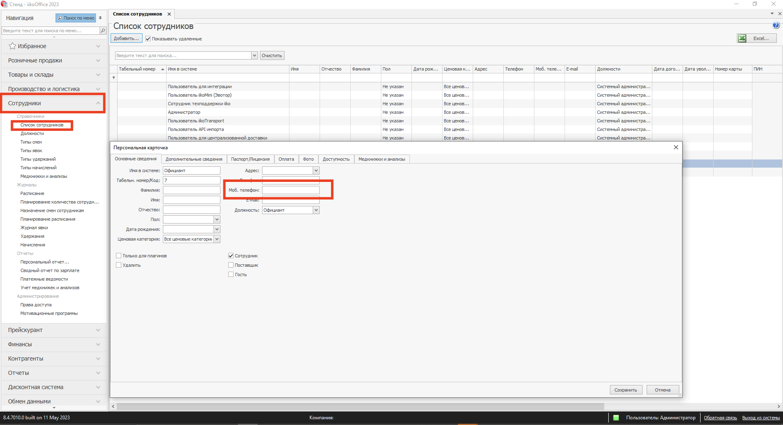The image size is (783, 425).
Task: Expand the Пол dropdown
Action: point(217,219)
